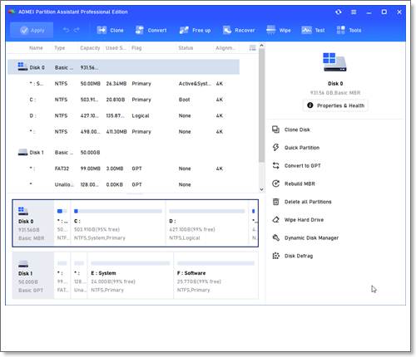Viewport: 416px width, 357px height.
Task: Select Convert to GPT option
Action: (303, 166)
